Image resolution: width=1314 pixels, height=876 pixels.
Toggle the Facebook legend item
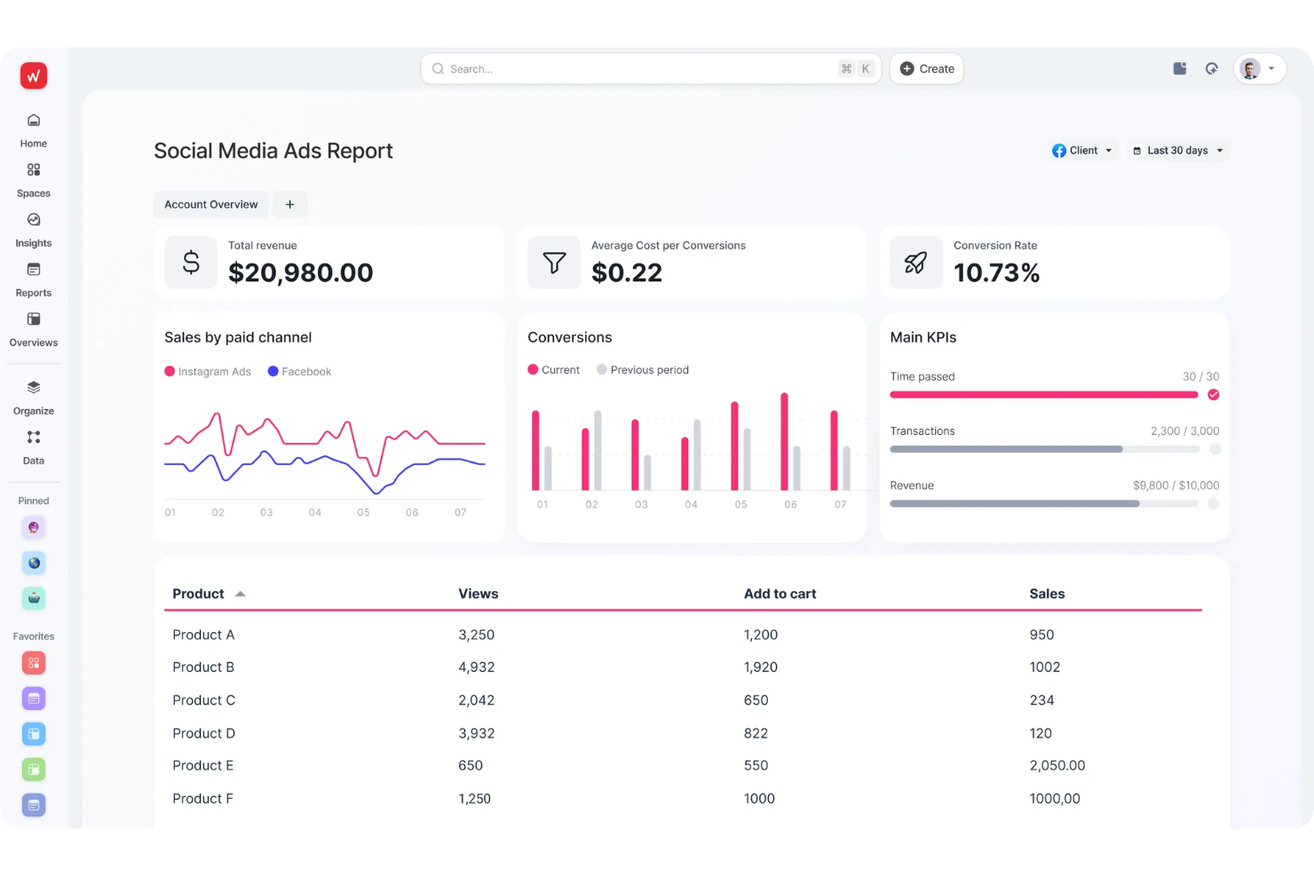point(299,371)
